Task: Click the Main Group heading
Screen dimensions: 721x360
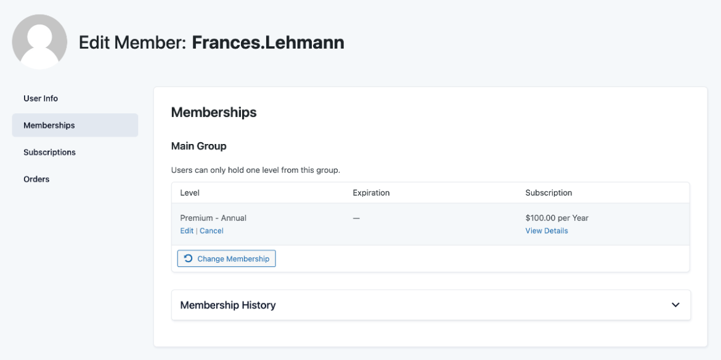Action: tap(198, 146)
